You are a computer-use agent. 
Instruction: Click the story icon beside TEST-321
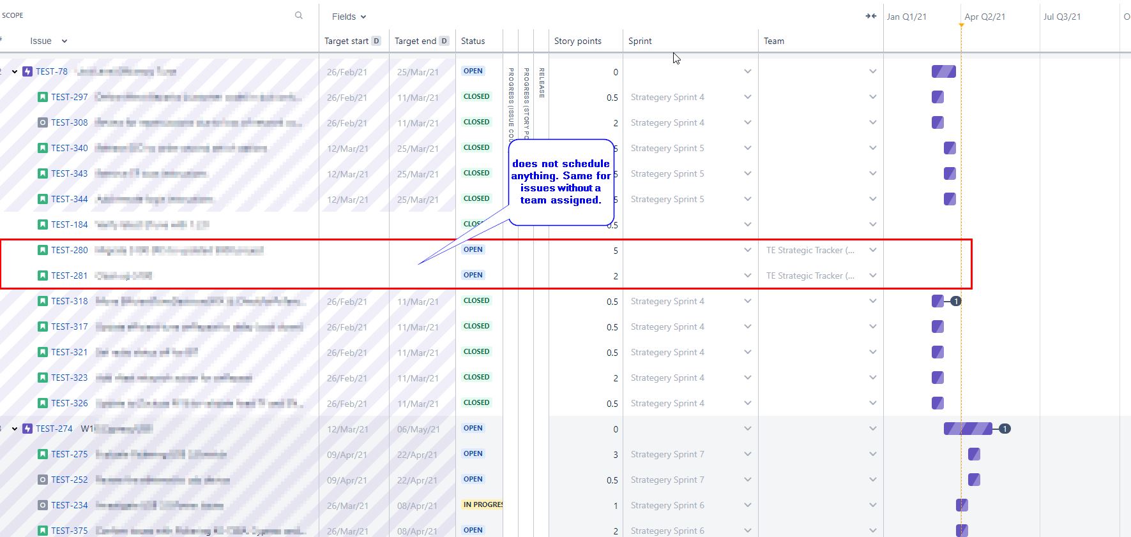pos(43,352)
